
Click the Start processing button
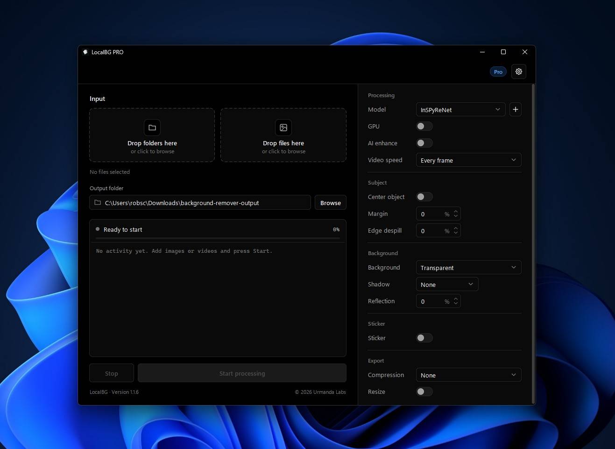(x=242, y=373)
